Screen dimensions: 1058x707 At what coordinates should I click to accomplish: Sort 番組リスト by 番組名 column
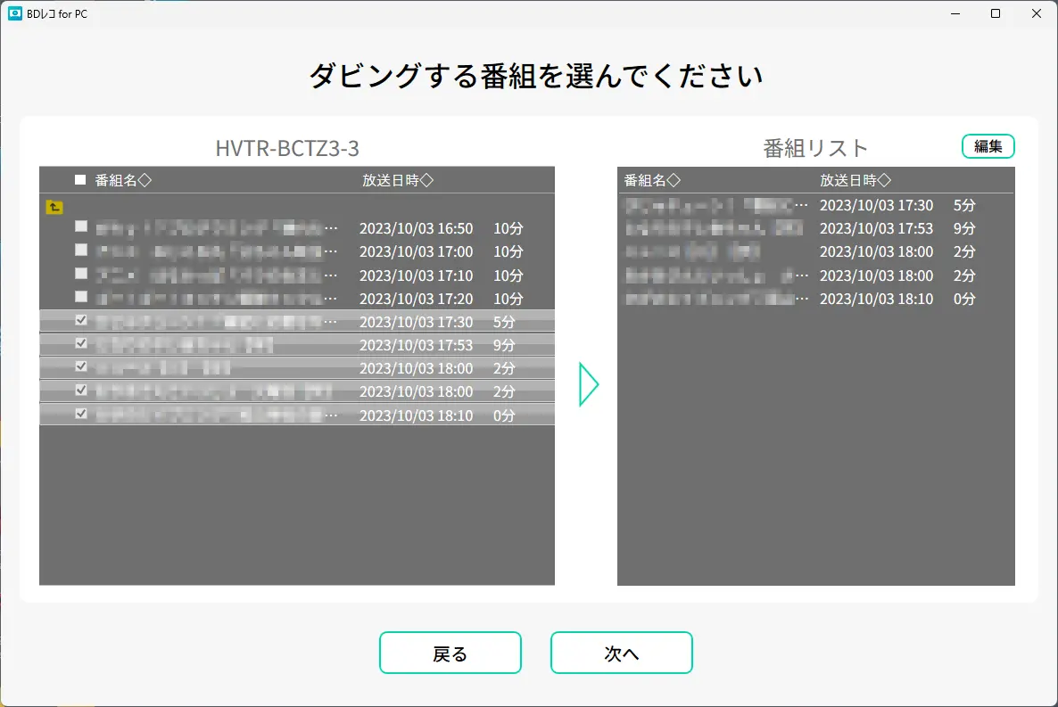[x=652, y=181]
